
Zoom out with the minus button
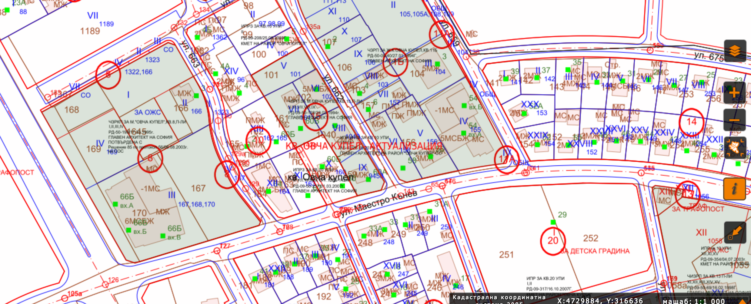point(735,120)
